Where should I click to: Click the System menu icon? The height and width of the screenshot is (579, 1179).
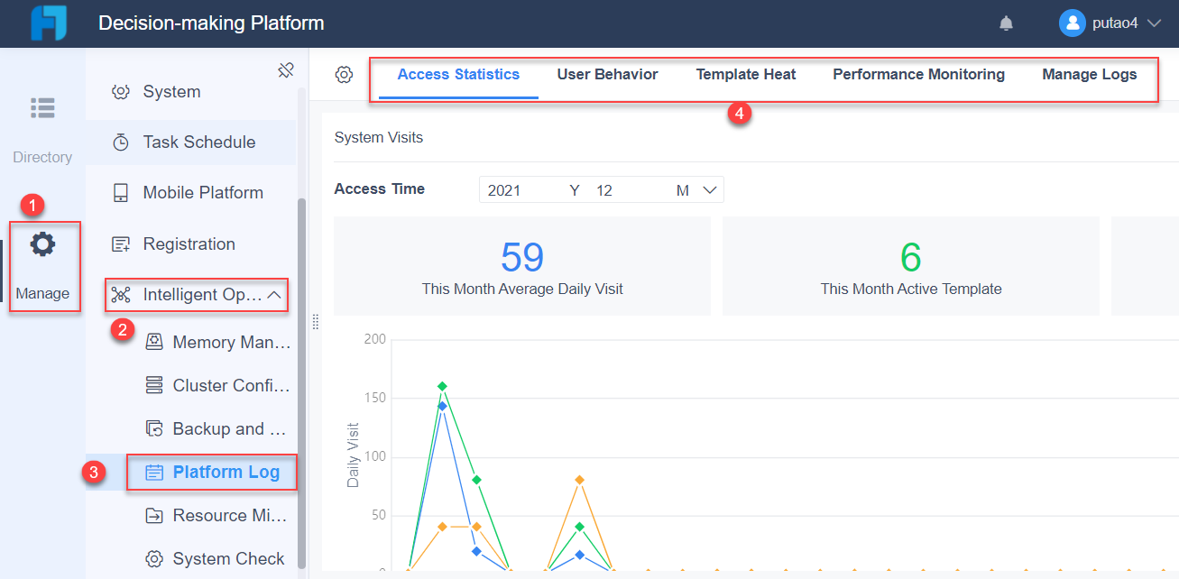(x=121, y=92)
